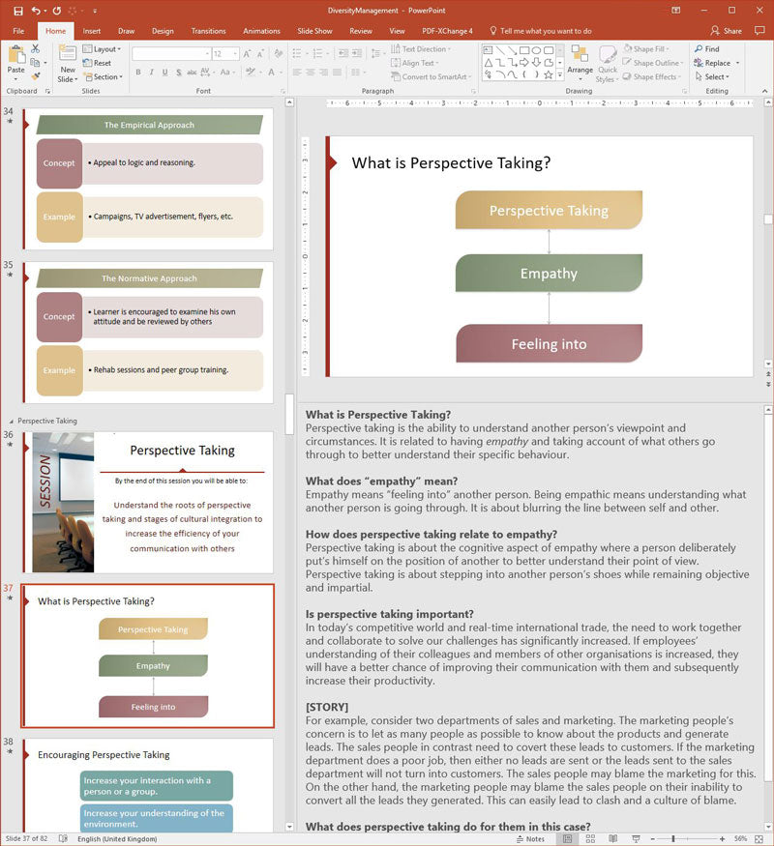Viewport: 774px width, 846px height.
Task: Activate the Format Painter brush
Action: [x=36, y=76]
